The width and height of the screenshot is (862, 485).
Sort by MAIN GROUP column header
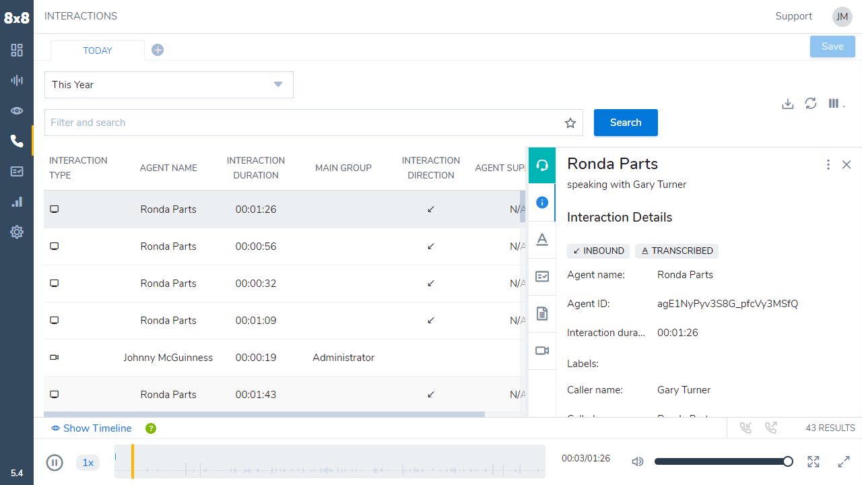[x=343, y=168]
